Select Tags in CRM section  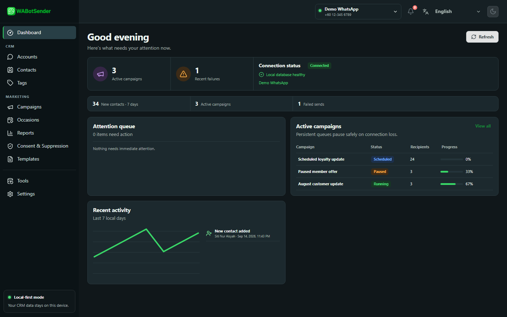pyautogui.click(x=39, y=83)
